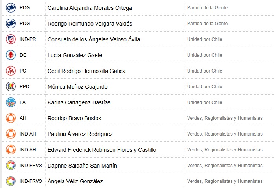
Task: Click the PDG logo beside Rodrigo Vergara
Action: (11, 24)
